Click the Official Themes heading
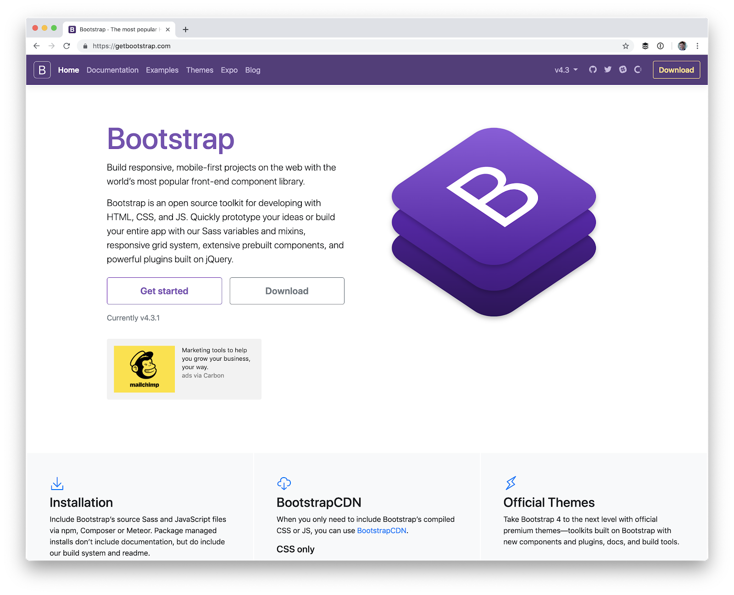Screen dimensions: 734x595 pyautogui.click(x=549, y=502)
